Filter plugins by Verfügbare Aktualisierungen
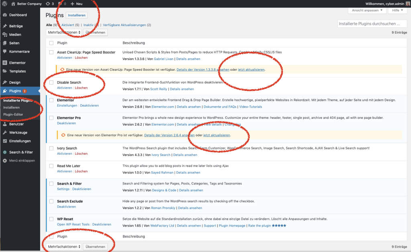411x252 pixels. point(127,25)
